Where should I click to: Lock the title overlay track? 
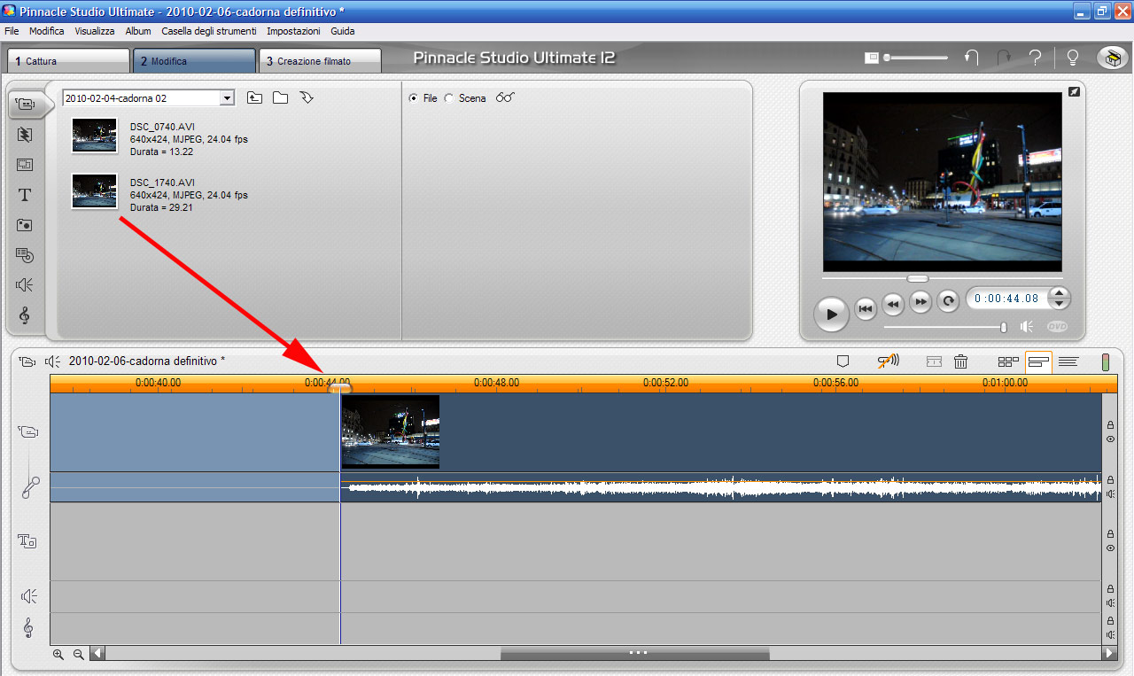pyautogui.click(x=1110, y=534)
